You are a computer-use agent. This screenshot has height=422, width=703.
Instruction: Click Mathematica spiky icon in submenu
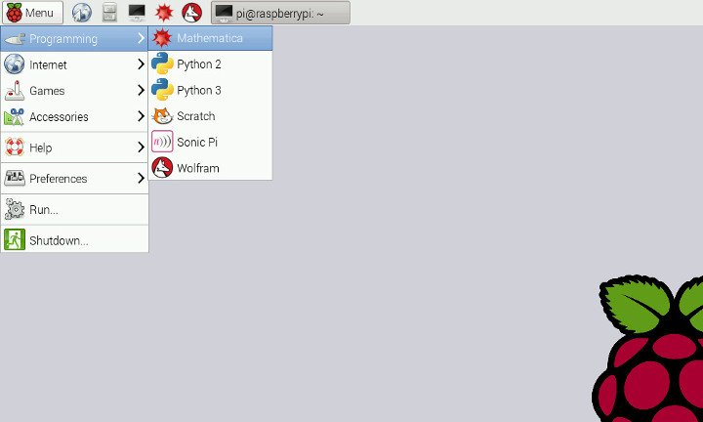pyautogui.click(x=162, y=38)
